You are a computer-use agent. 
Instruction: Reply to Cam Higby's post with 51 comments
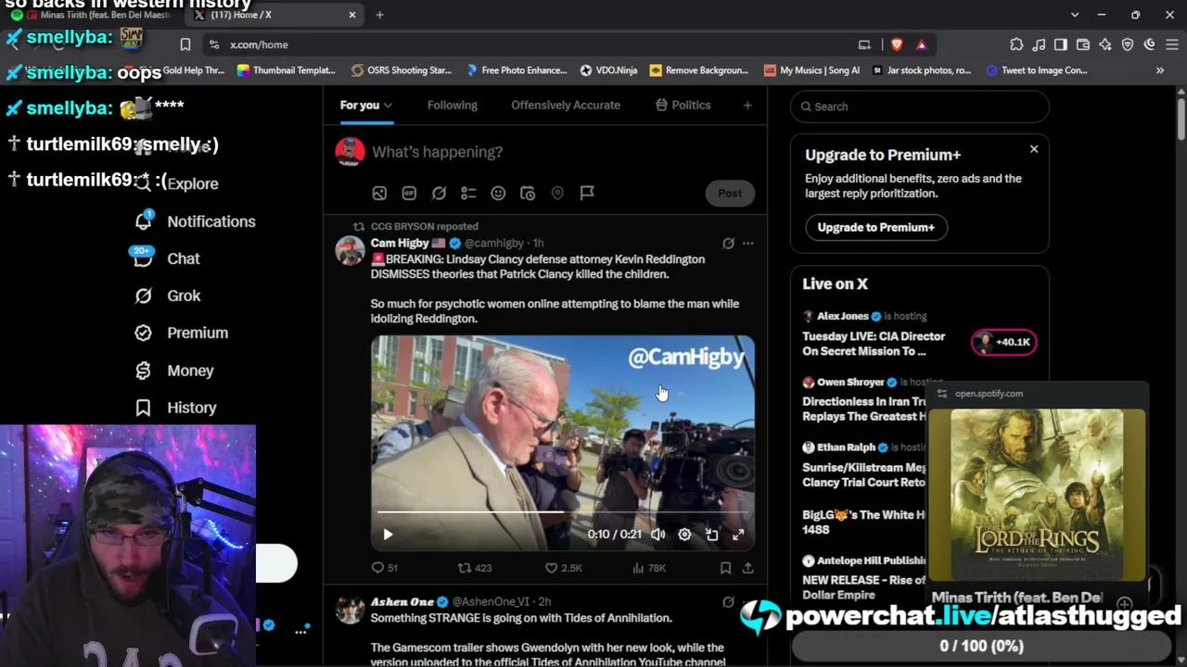point(384,568)
